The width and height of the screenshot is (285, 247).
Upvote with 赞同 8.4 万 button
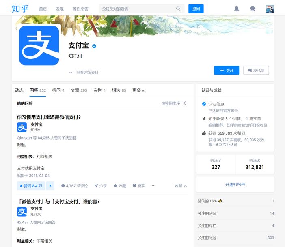[31, 186]
